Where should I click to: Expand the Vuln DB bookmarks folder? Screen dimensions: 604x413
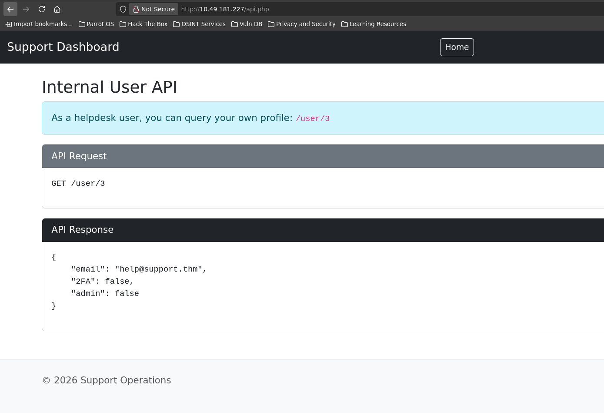pos(247,24)
